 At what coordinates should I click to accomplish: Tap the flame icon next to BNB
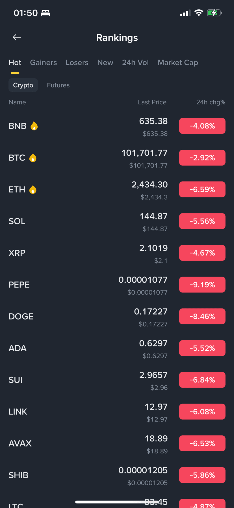(34, 126)
